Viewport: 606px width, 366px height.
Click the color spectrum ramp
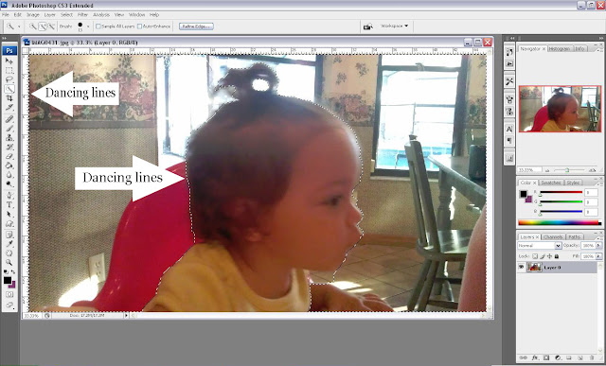(x=560, y=222)
